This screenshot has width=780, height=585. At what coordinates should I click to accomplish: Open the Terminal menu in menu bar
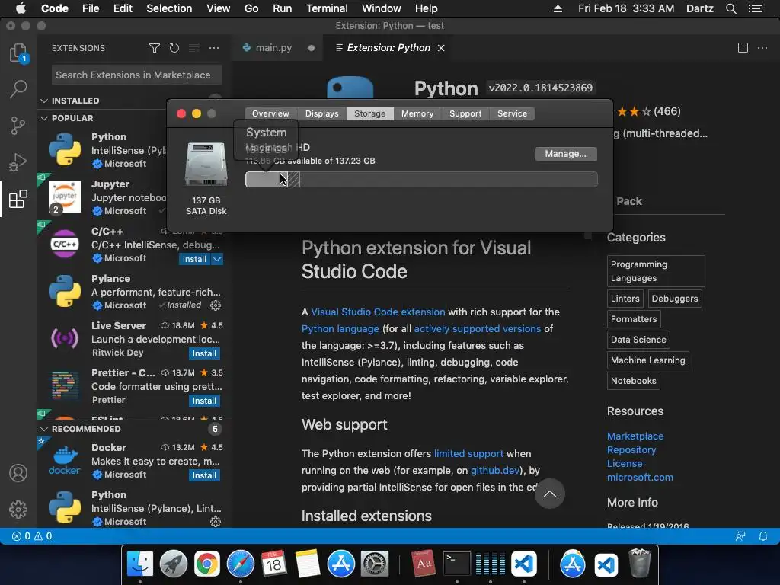pos(327,8)
